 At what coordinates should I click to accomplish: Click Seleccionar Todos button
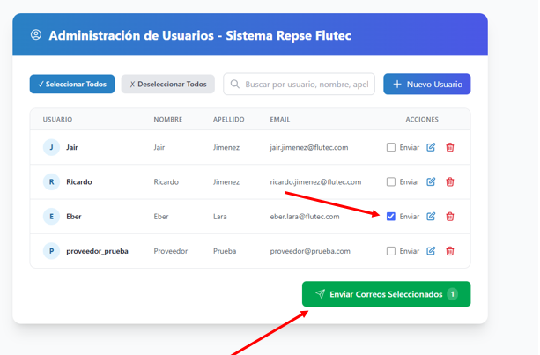pos(72,84)
